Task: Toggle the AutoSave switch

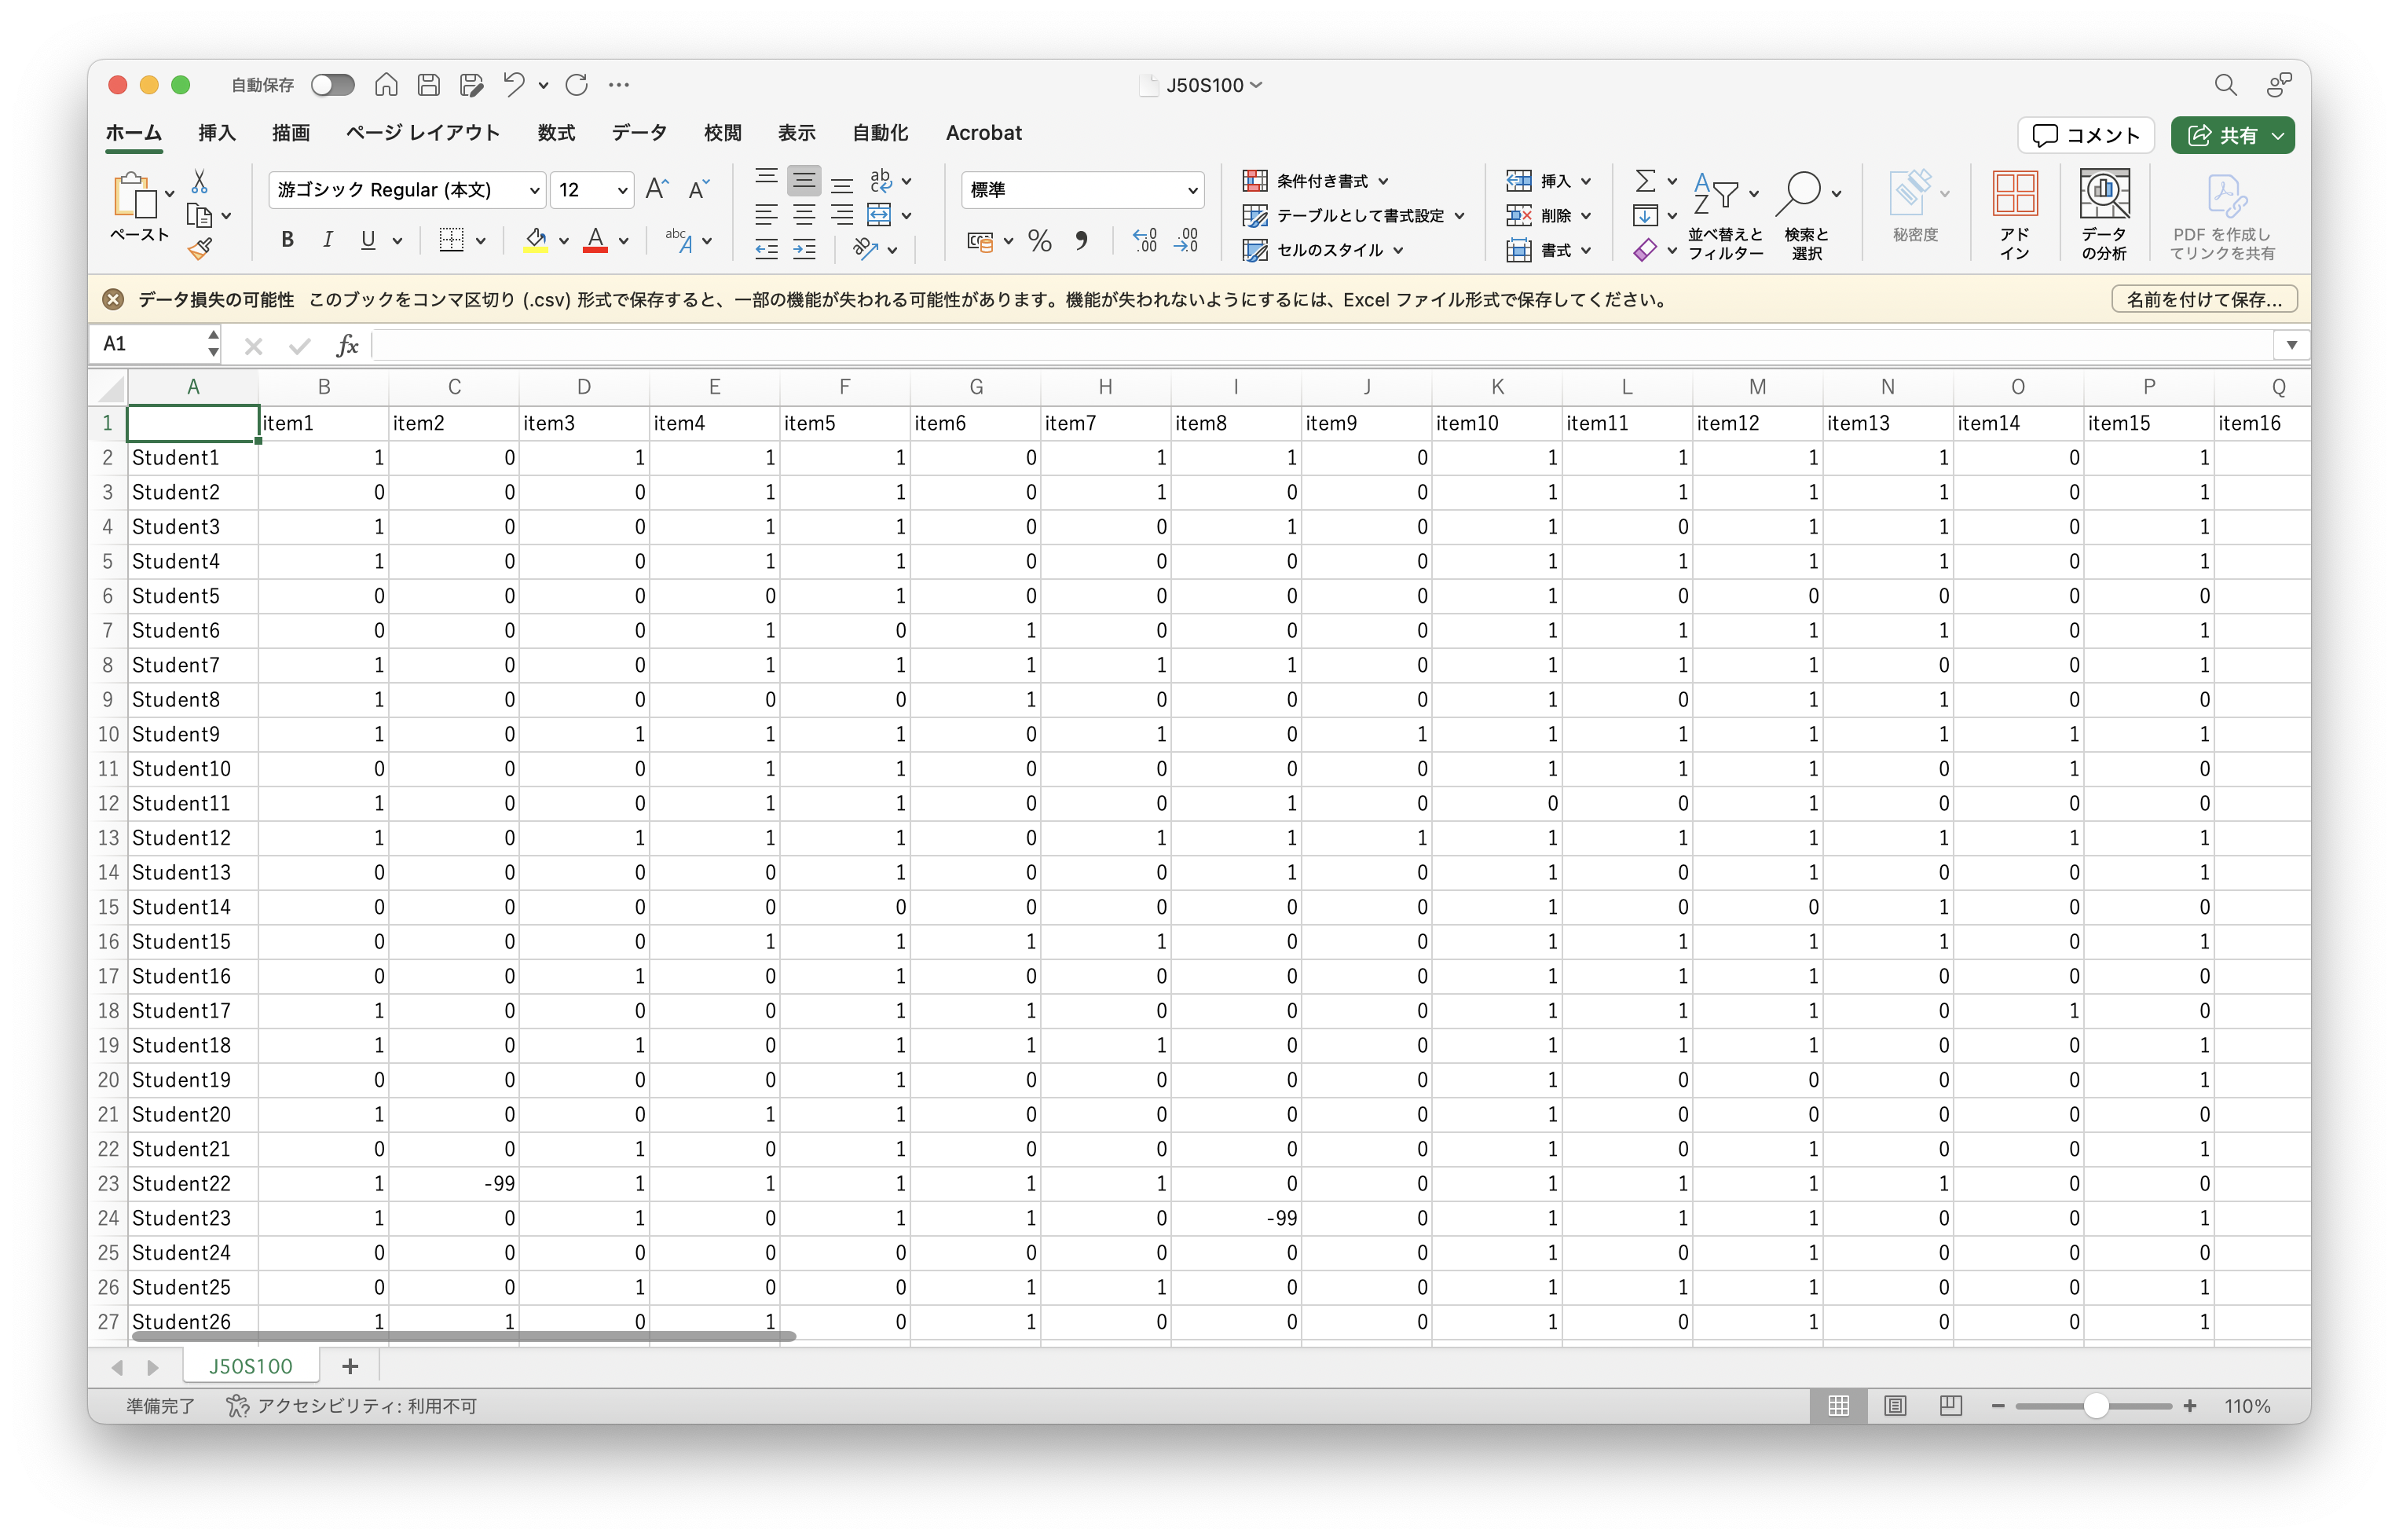Action: pyautogui.click(x=331, y=85)
